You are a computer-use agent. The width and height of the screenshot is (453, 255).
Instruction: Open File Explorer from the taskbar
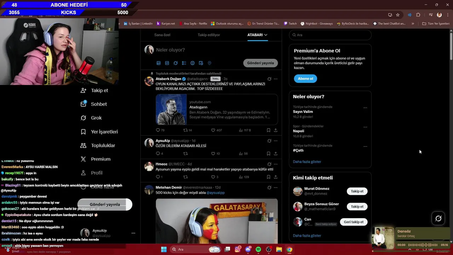pyautogui.click(x=279, y=249)
